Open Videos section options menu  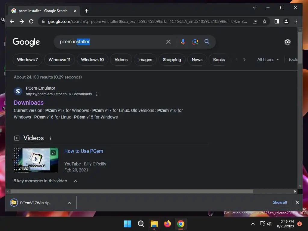pyautogui.click(x=51, y=138)
